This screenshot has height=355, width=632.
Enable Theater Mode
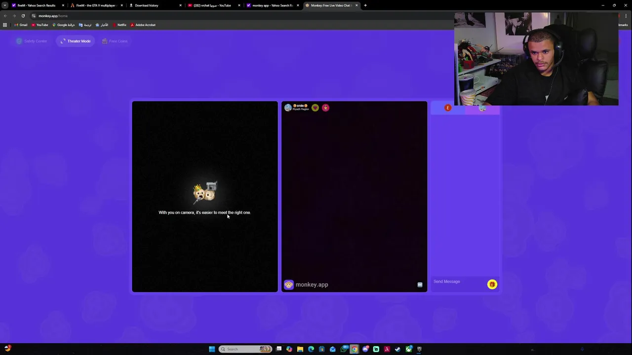pyautogui.click(x=76, y=41)
